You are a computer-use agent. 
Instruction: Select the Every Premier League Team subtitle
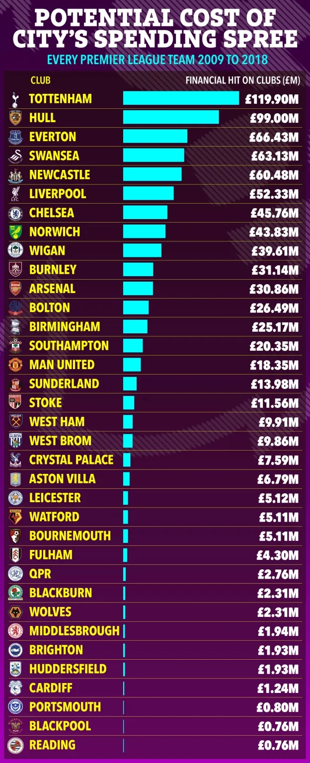[157, 60]
